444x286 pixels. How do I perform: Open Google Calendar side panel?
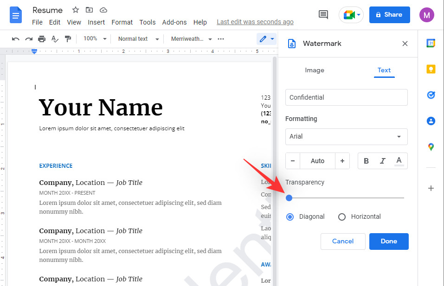click(431, 43)
